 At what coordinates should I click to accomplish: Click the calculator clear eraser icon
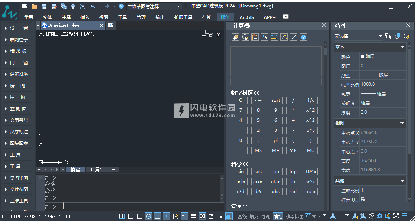coord(235,37)
